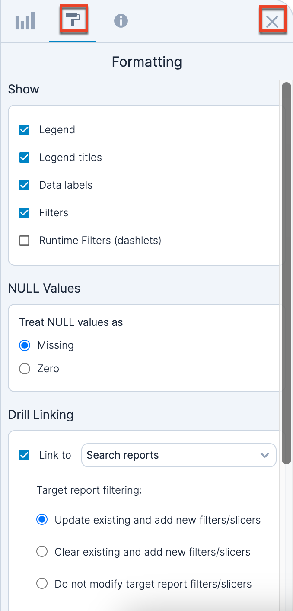Open the Search reports dropdown
The height and width of the screenshot is (611, 293).
pos(173,455)
